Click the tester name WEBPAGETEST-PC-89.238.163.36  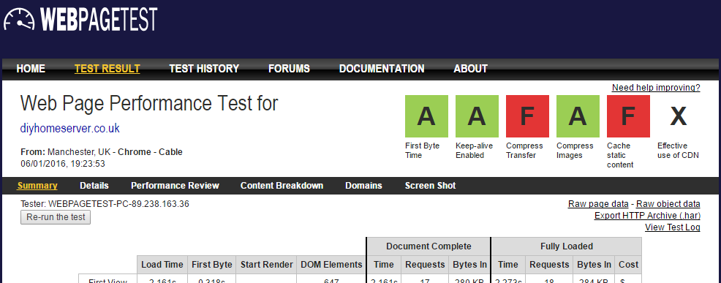[118, 203]
